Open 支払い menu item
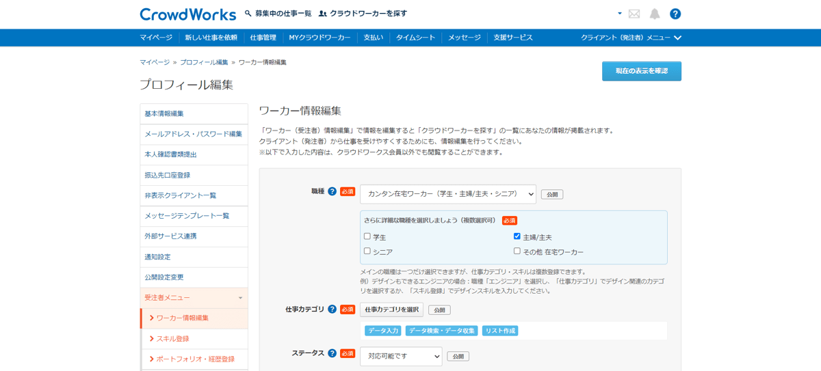 374,38
